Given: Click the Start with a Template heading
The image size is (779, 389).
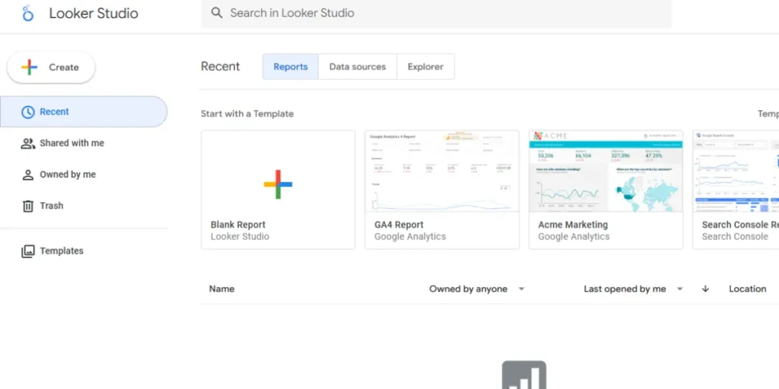Looking at the screenshot, I should click(x=247, y=114).
